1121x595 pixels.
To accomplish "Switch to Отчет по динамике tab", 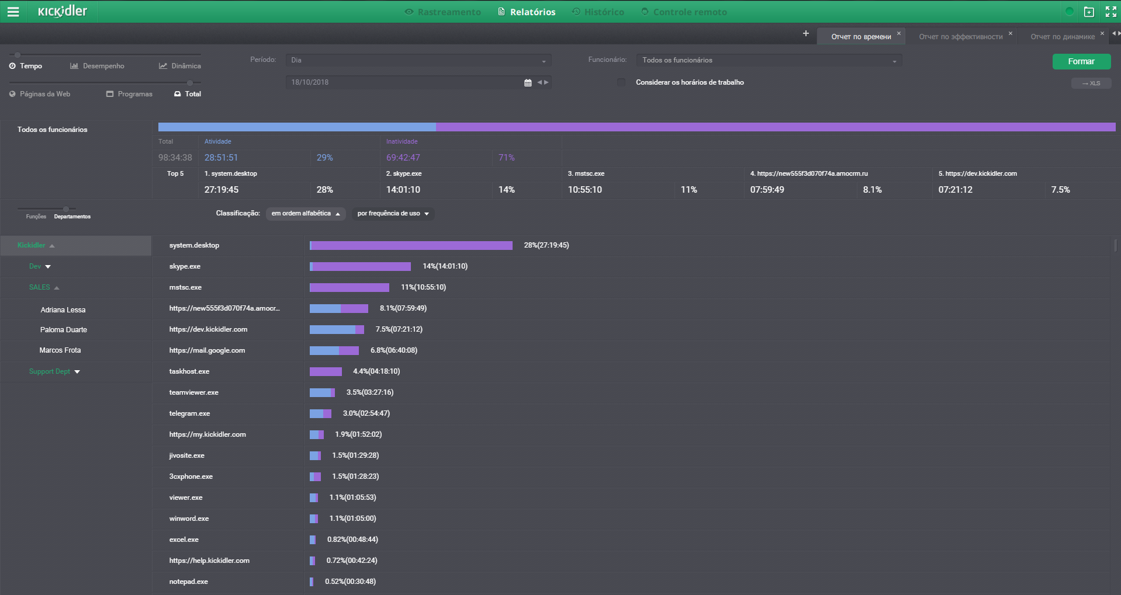I will coord(1063,37).
